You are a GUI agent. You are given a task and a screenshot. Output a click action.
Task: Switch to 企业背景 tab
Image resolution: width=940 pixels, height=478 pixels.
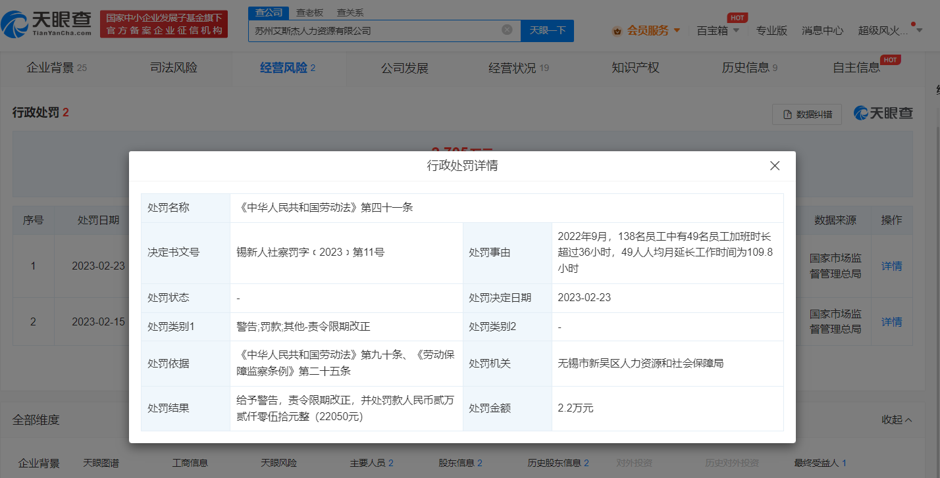click(56, 68)
